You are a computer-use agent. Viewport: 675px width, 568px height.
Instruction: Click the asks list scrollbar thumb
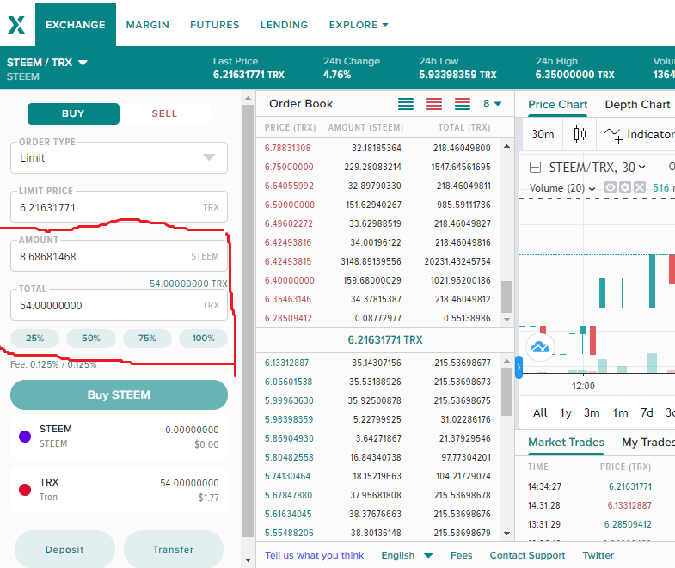click(506, 296)
